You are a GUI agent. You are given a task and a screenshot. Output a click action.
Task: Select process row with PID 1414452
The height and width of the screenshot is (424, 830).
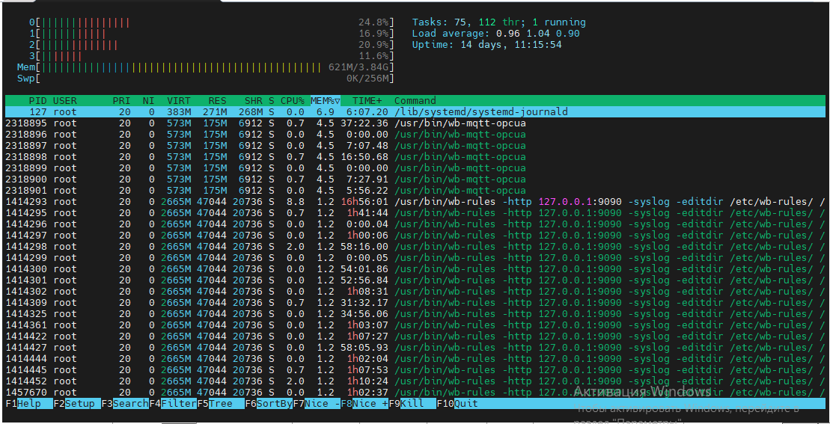pos(415,381)
